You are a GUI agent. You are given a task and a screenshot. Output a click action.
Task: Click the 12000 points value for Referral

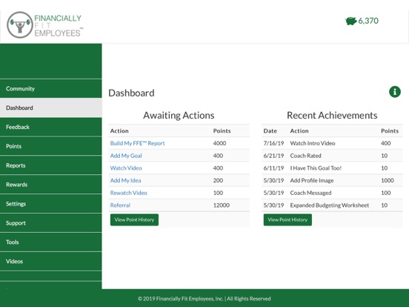(x=222, y=205)
